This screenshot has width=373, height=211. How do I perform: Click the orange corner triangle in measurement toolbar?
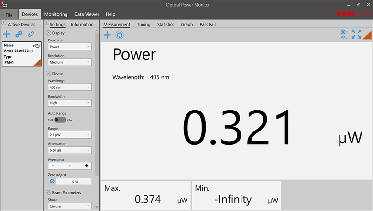click(x=368, y=36)
